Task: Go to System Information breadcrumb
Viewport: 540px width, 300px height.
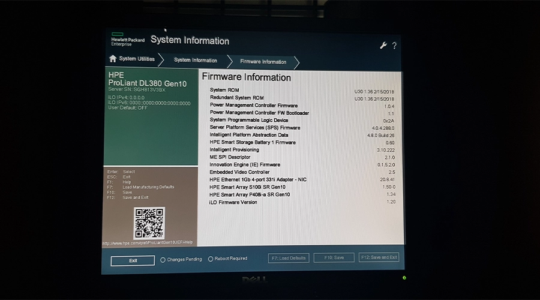Action: (x=196, y=60)
